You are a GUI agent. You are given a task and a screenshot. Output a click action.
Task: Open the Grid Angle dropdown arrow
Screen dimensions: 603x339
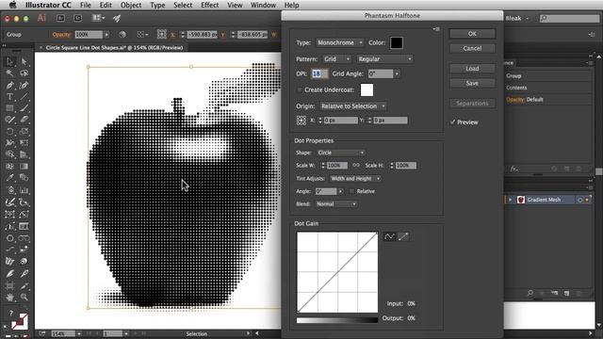click(397, 73)
